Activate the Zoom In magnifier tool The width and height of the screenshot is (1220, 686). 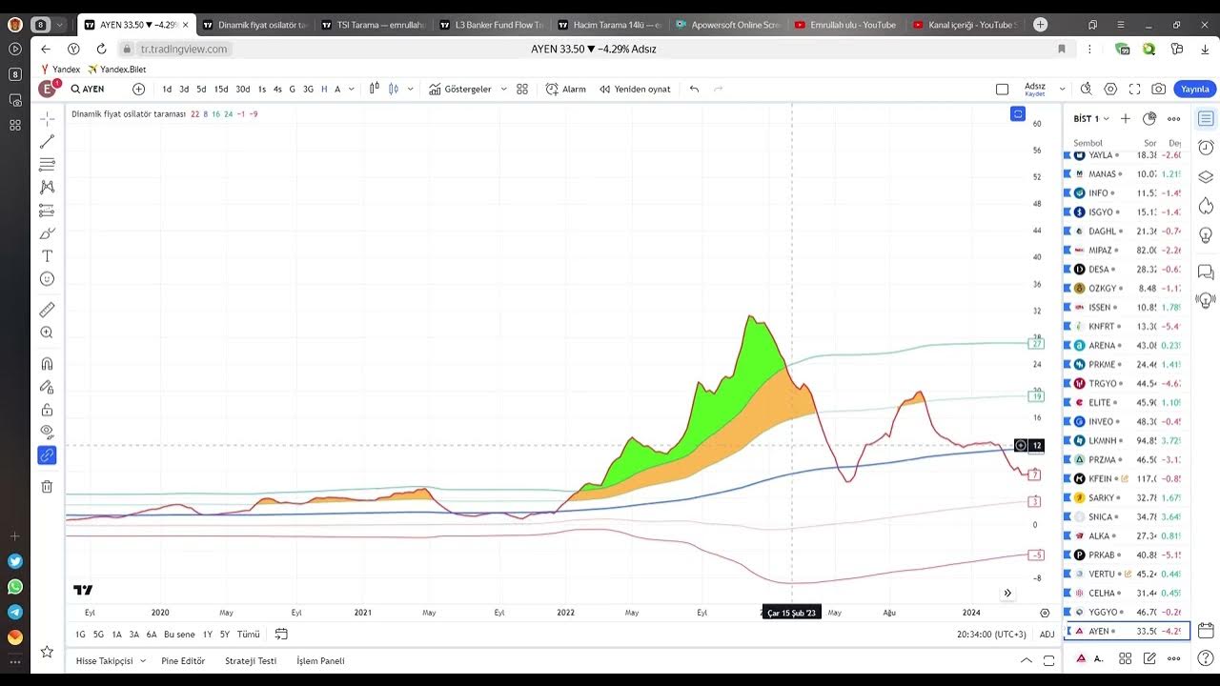pos(47,333)
